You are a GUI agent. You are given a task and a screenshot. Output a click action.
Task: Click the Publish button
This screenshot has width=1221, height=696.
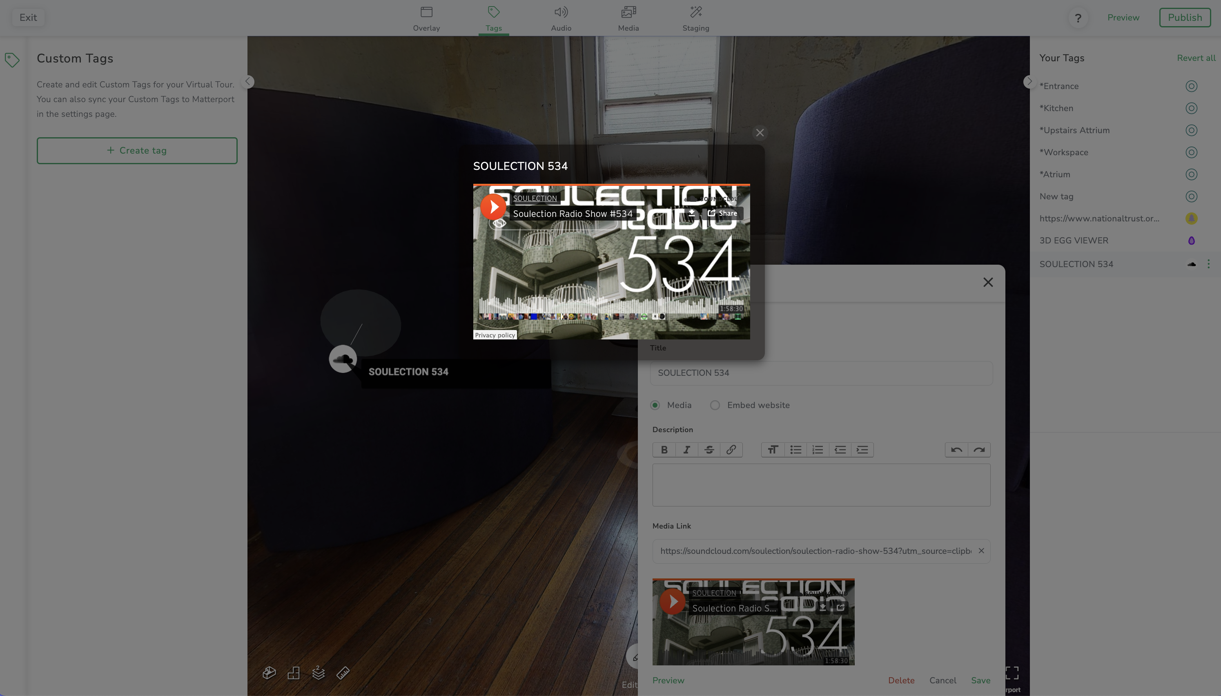point(1185,18)
